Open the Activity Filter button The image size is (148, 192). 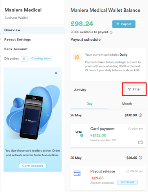coord(134,89)
